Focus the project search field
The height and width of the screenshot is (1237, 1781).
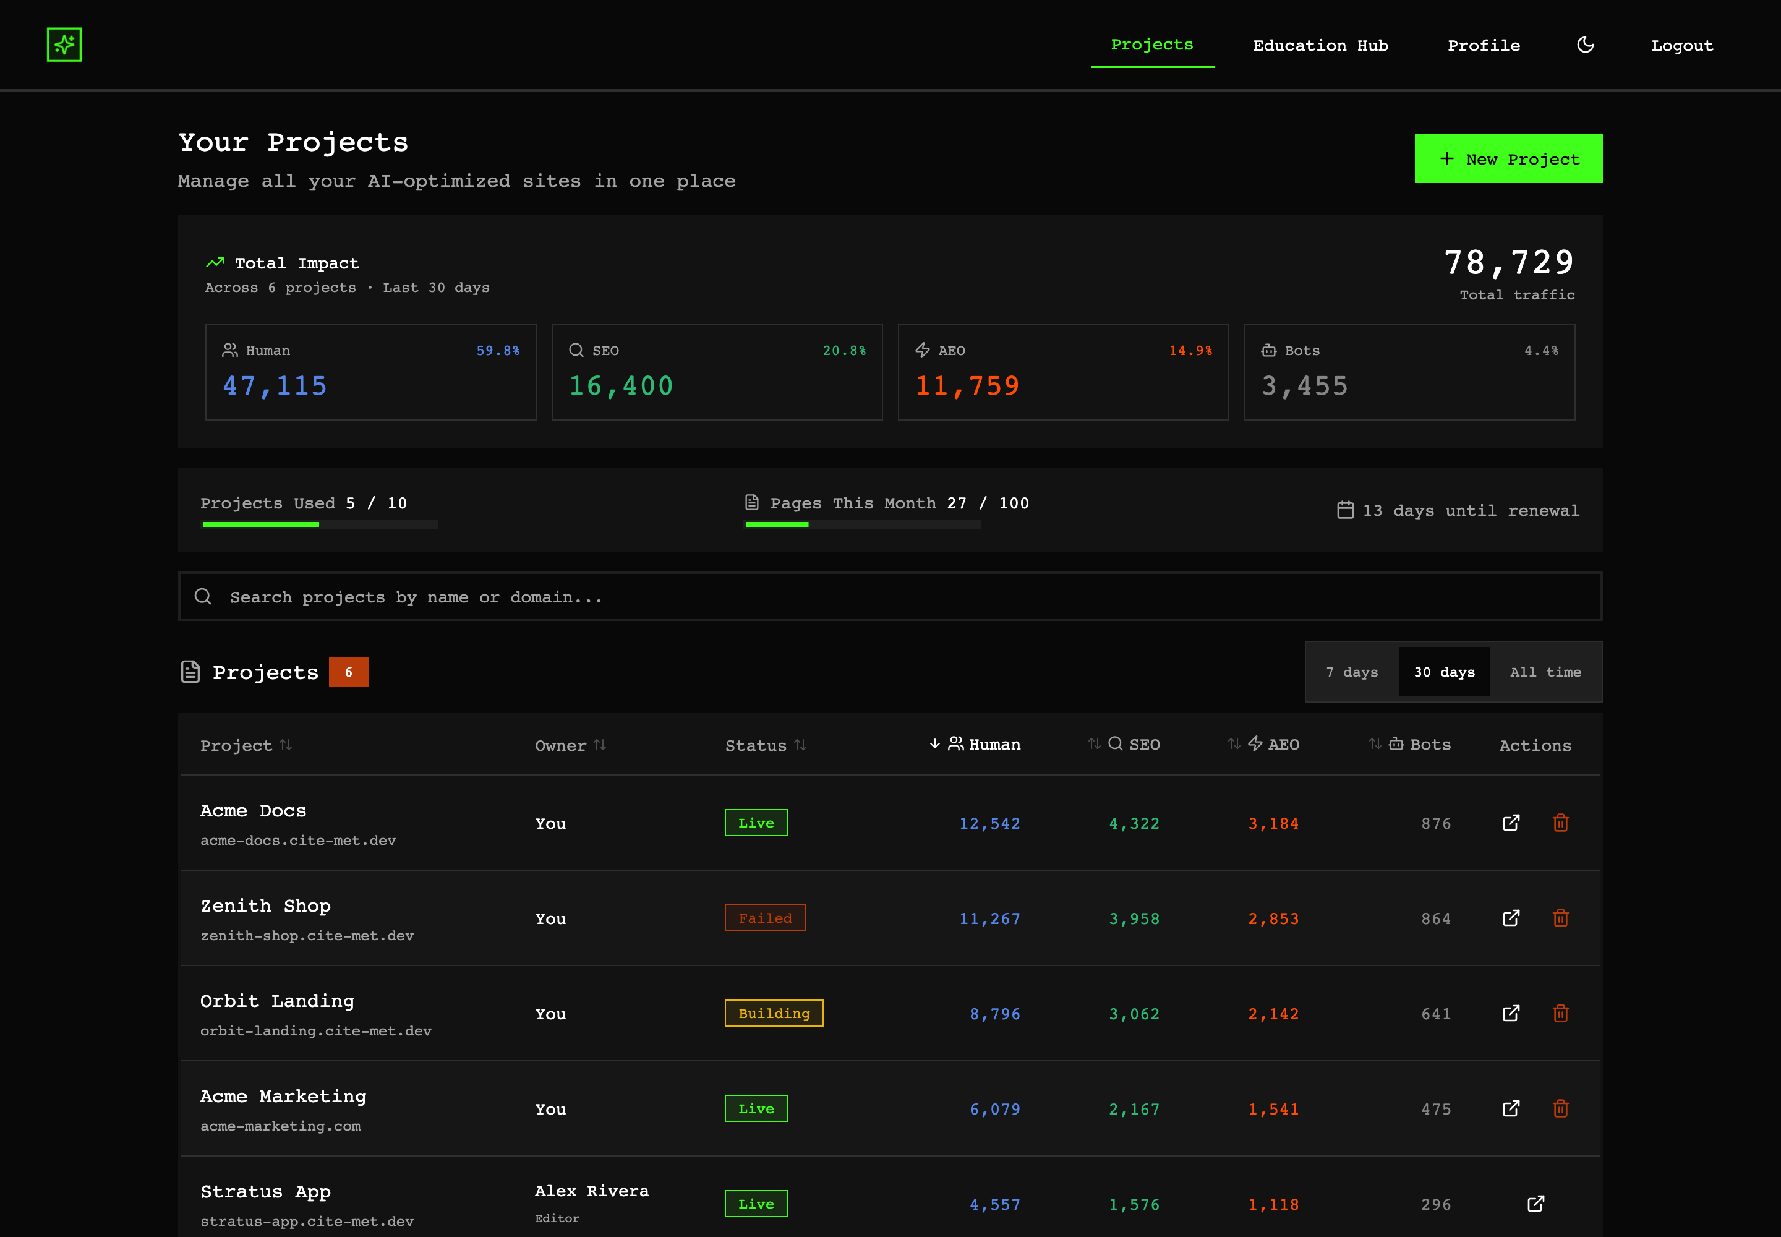[x=890, y=596]
